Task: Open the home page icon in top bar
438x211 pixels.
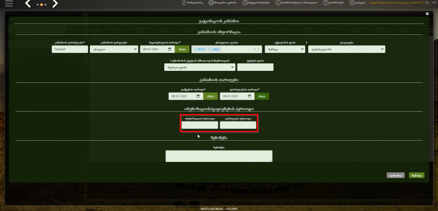Action: click(x=184, y=3)
